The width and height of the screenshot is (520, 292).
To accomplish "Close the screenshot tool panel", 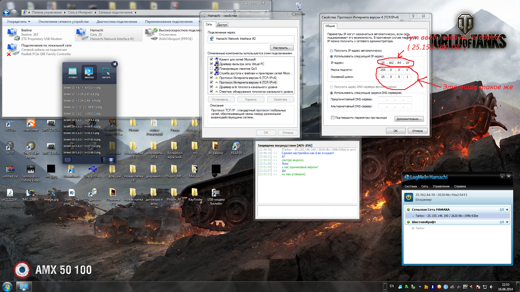I will coord(115,64).
